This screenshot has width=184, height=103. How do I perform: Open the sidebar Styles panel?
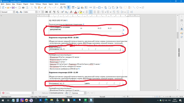[182, 29]
